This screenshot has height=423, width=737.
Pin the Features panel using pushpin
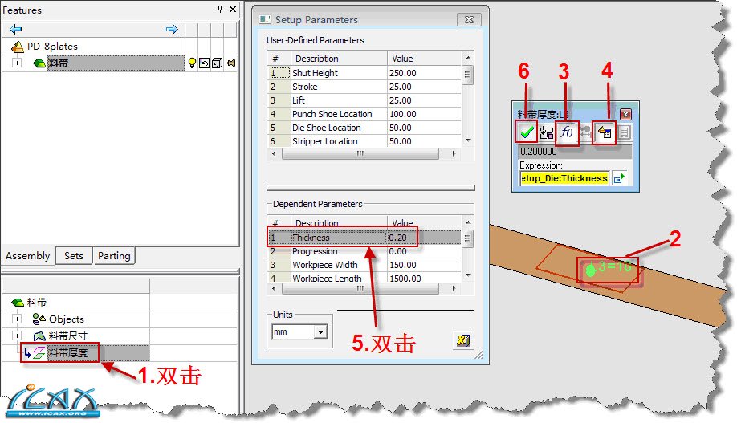point(221,9)
